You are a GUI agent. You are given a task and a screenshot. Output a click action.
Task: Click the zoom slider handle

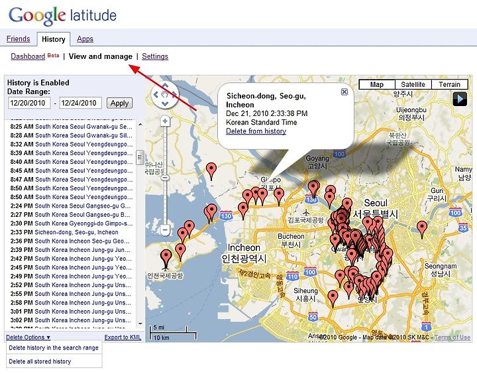click(165, 177)
